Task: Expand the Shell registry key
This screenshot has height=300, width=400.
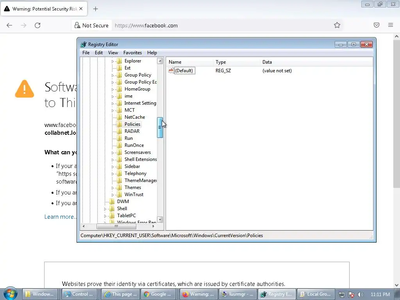Action: coord(105,209)
